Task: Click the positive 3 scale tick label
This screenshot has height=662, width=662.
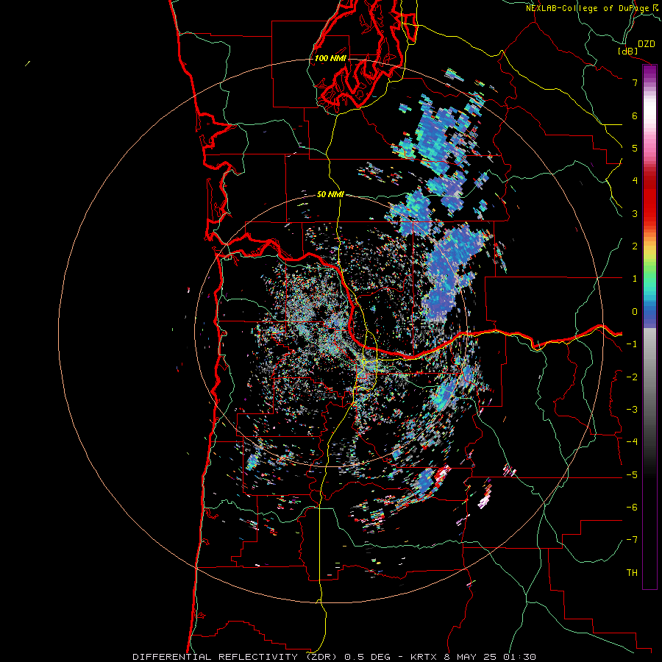Action: click(x=635, y=213)
